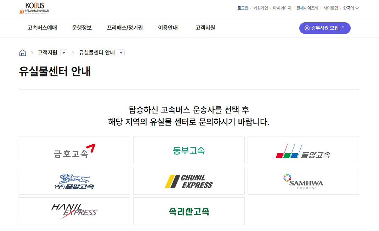Viewport: 379px width, 231px height.
Task: Click the home icon in the breadcrumb
Action: 22,52
